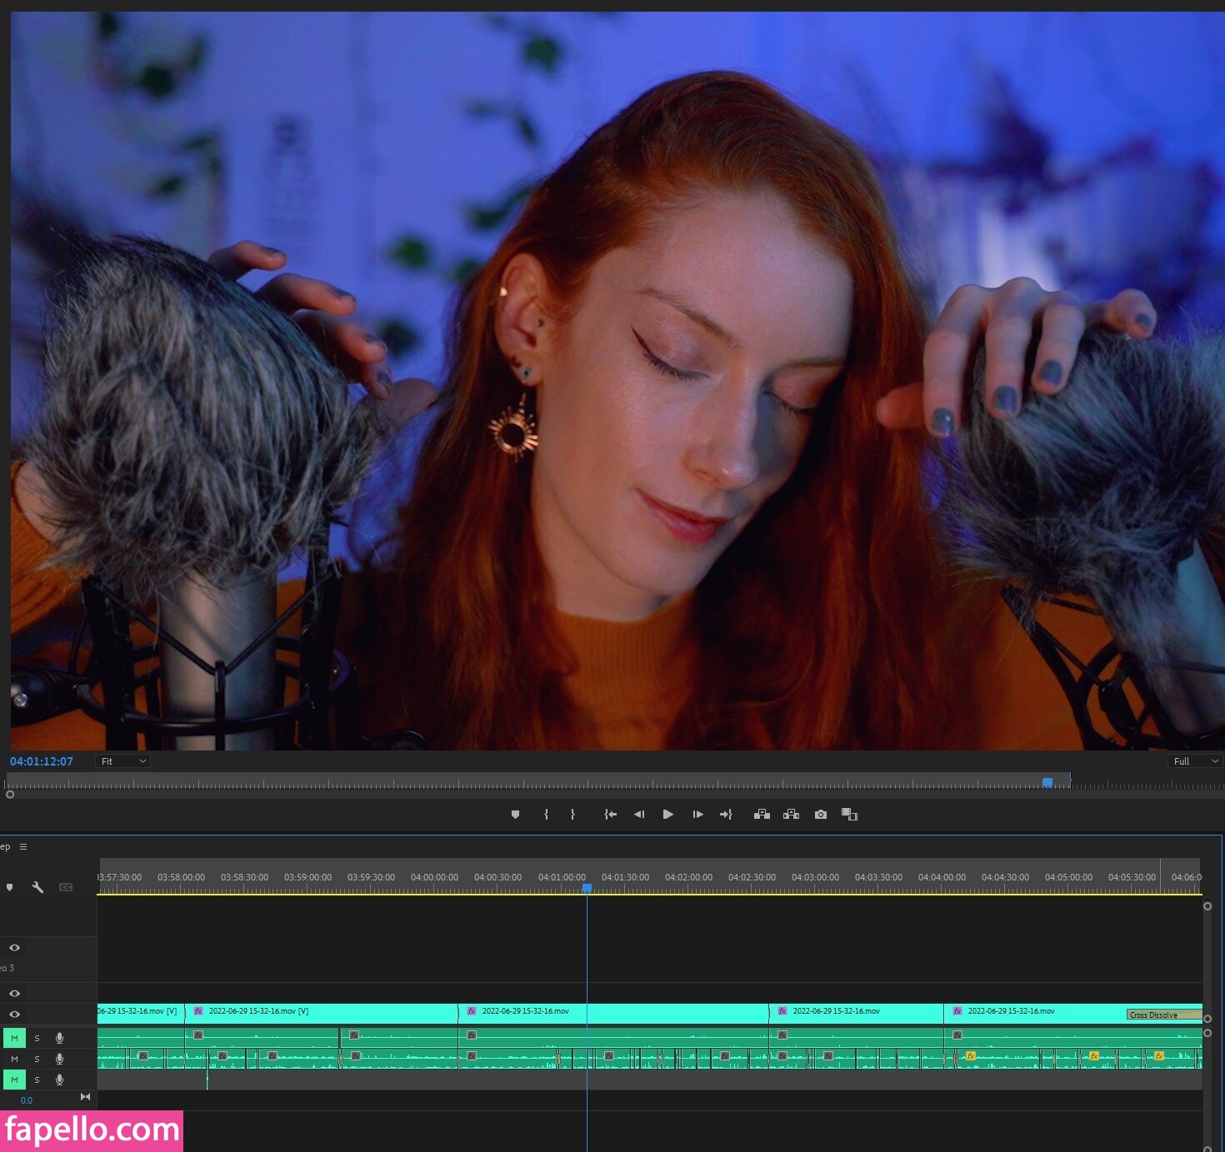Solo the second audio track

[x=37, y=1059]
